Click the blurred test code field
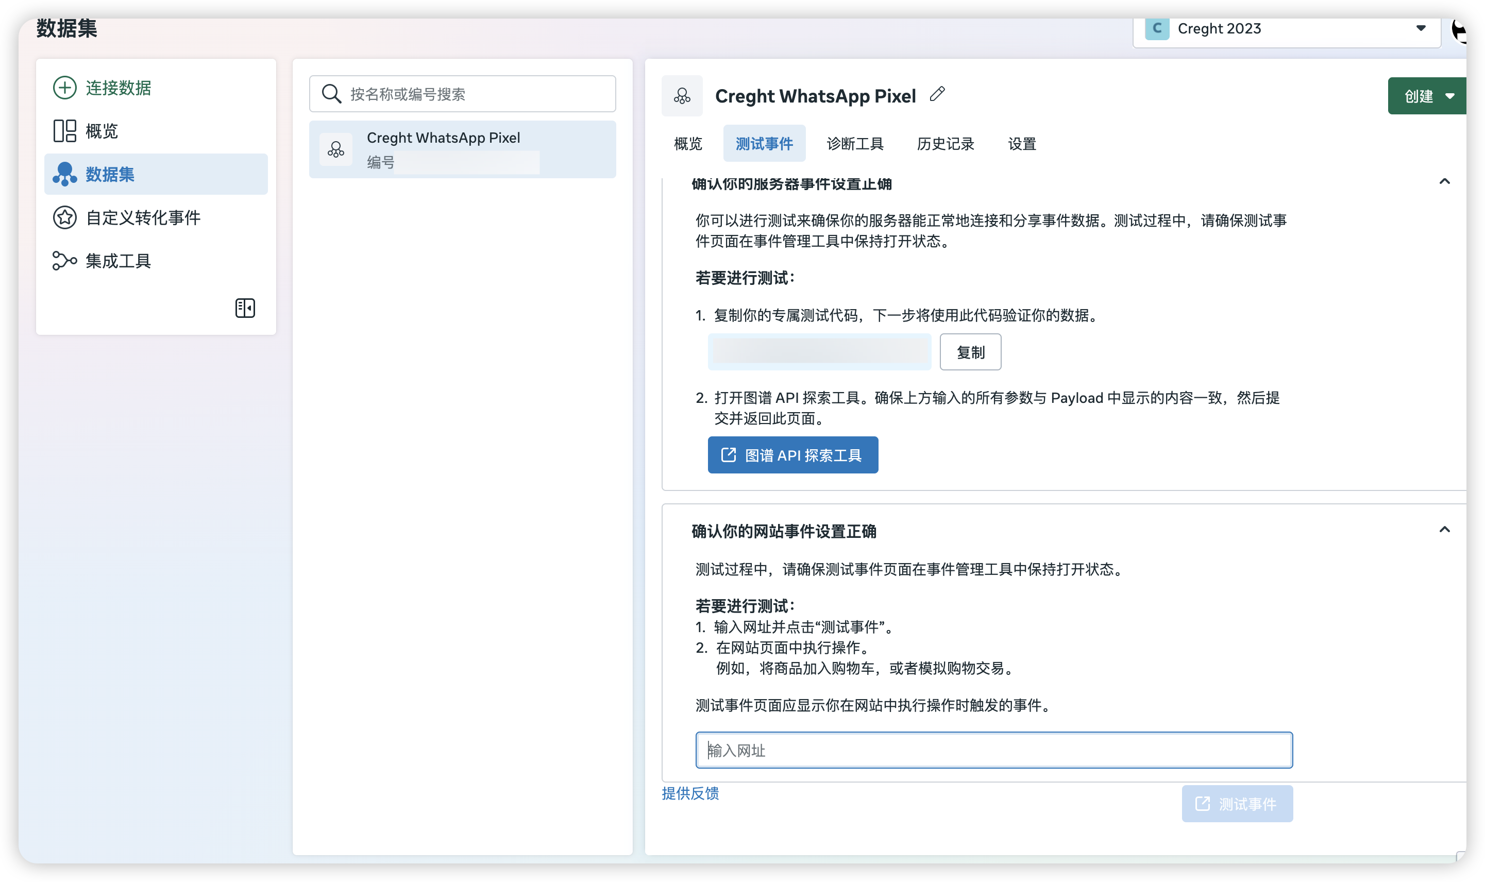The width and height of the screenshot is (1485, 882). click(x=819, y=352)
